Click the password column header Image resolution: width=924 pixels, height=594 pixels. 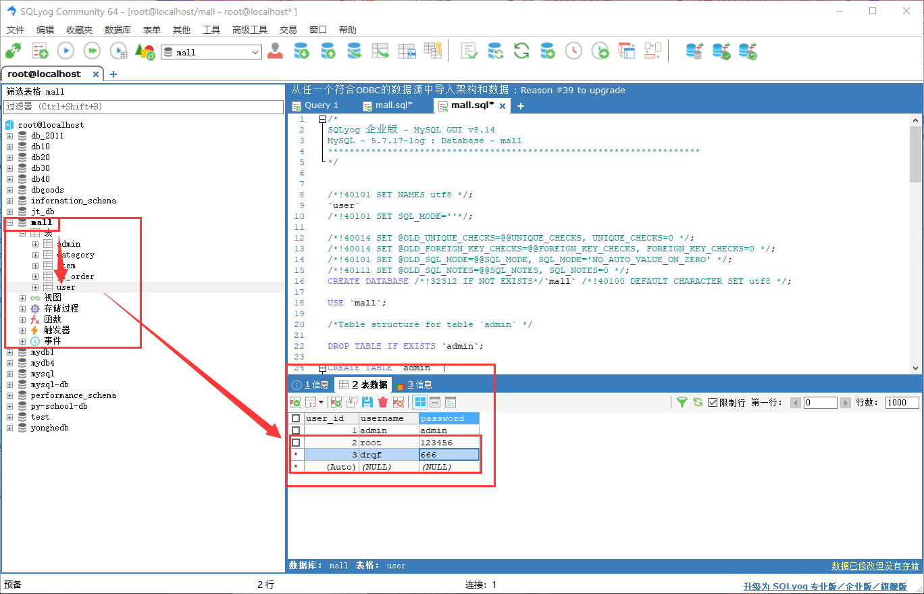(x=449, y=418)
